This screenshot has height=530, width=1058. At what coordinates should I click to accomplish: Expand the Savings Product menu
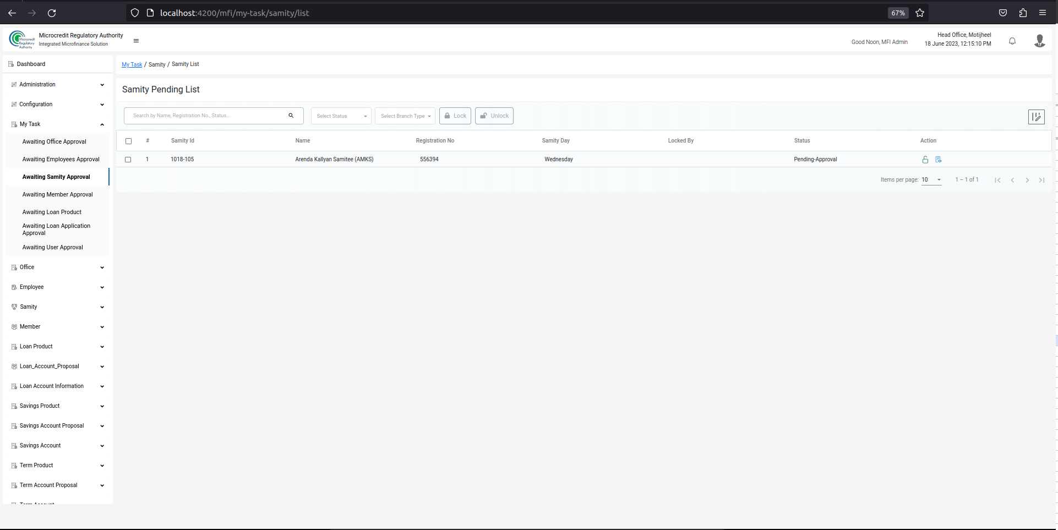58,406
